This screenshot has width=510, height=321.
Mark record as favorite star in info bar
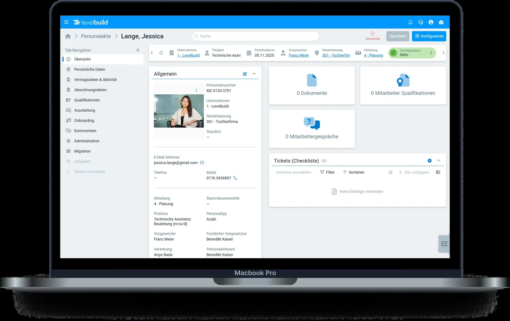161,53
